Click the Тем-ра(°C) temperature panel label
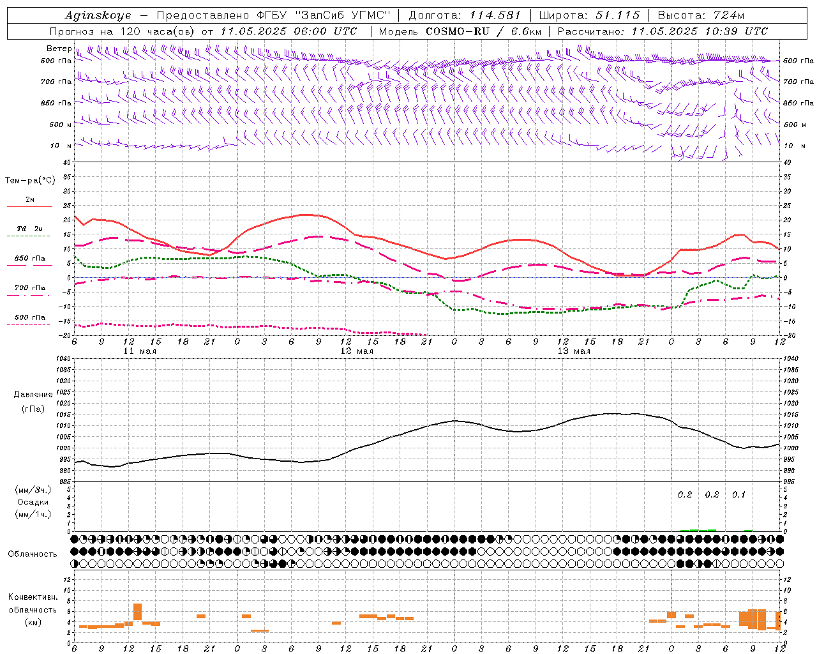817x654 pixels. click(x=30, y=181)
